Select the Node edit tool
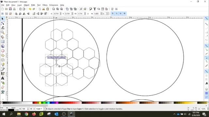The width and height of the screenshot is (209, 117). coord(3,23)
